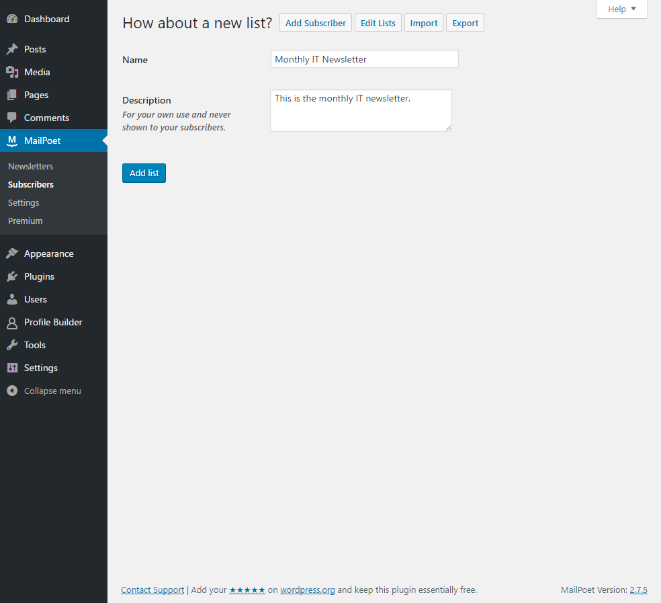The image size is (661, 603).
Task: Open the Import subscribers page
Action: pos(423,23)
